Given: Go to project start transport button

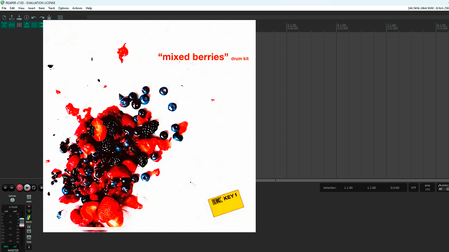Looking at the screenshot, I should pyautogui.click(x=5, y=188).
